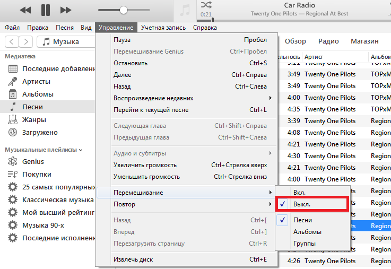The width and height of the screenshot is (391, 269).
Task: Select Песни in the library sidebar
Action: point(48,107)
